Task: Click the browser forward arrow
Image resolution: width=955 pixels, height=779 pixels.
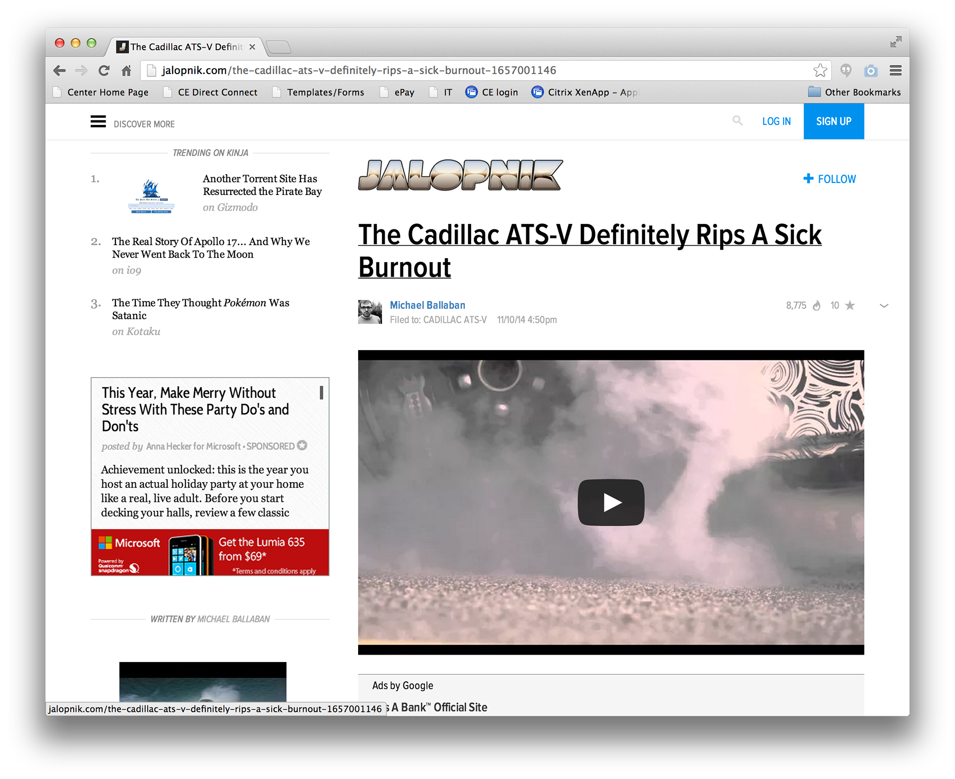Action: pos(81,71)
